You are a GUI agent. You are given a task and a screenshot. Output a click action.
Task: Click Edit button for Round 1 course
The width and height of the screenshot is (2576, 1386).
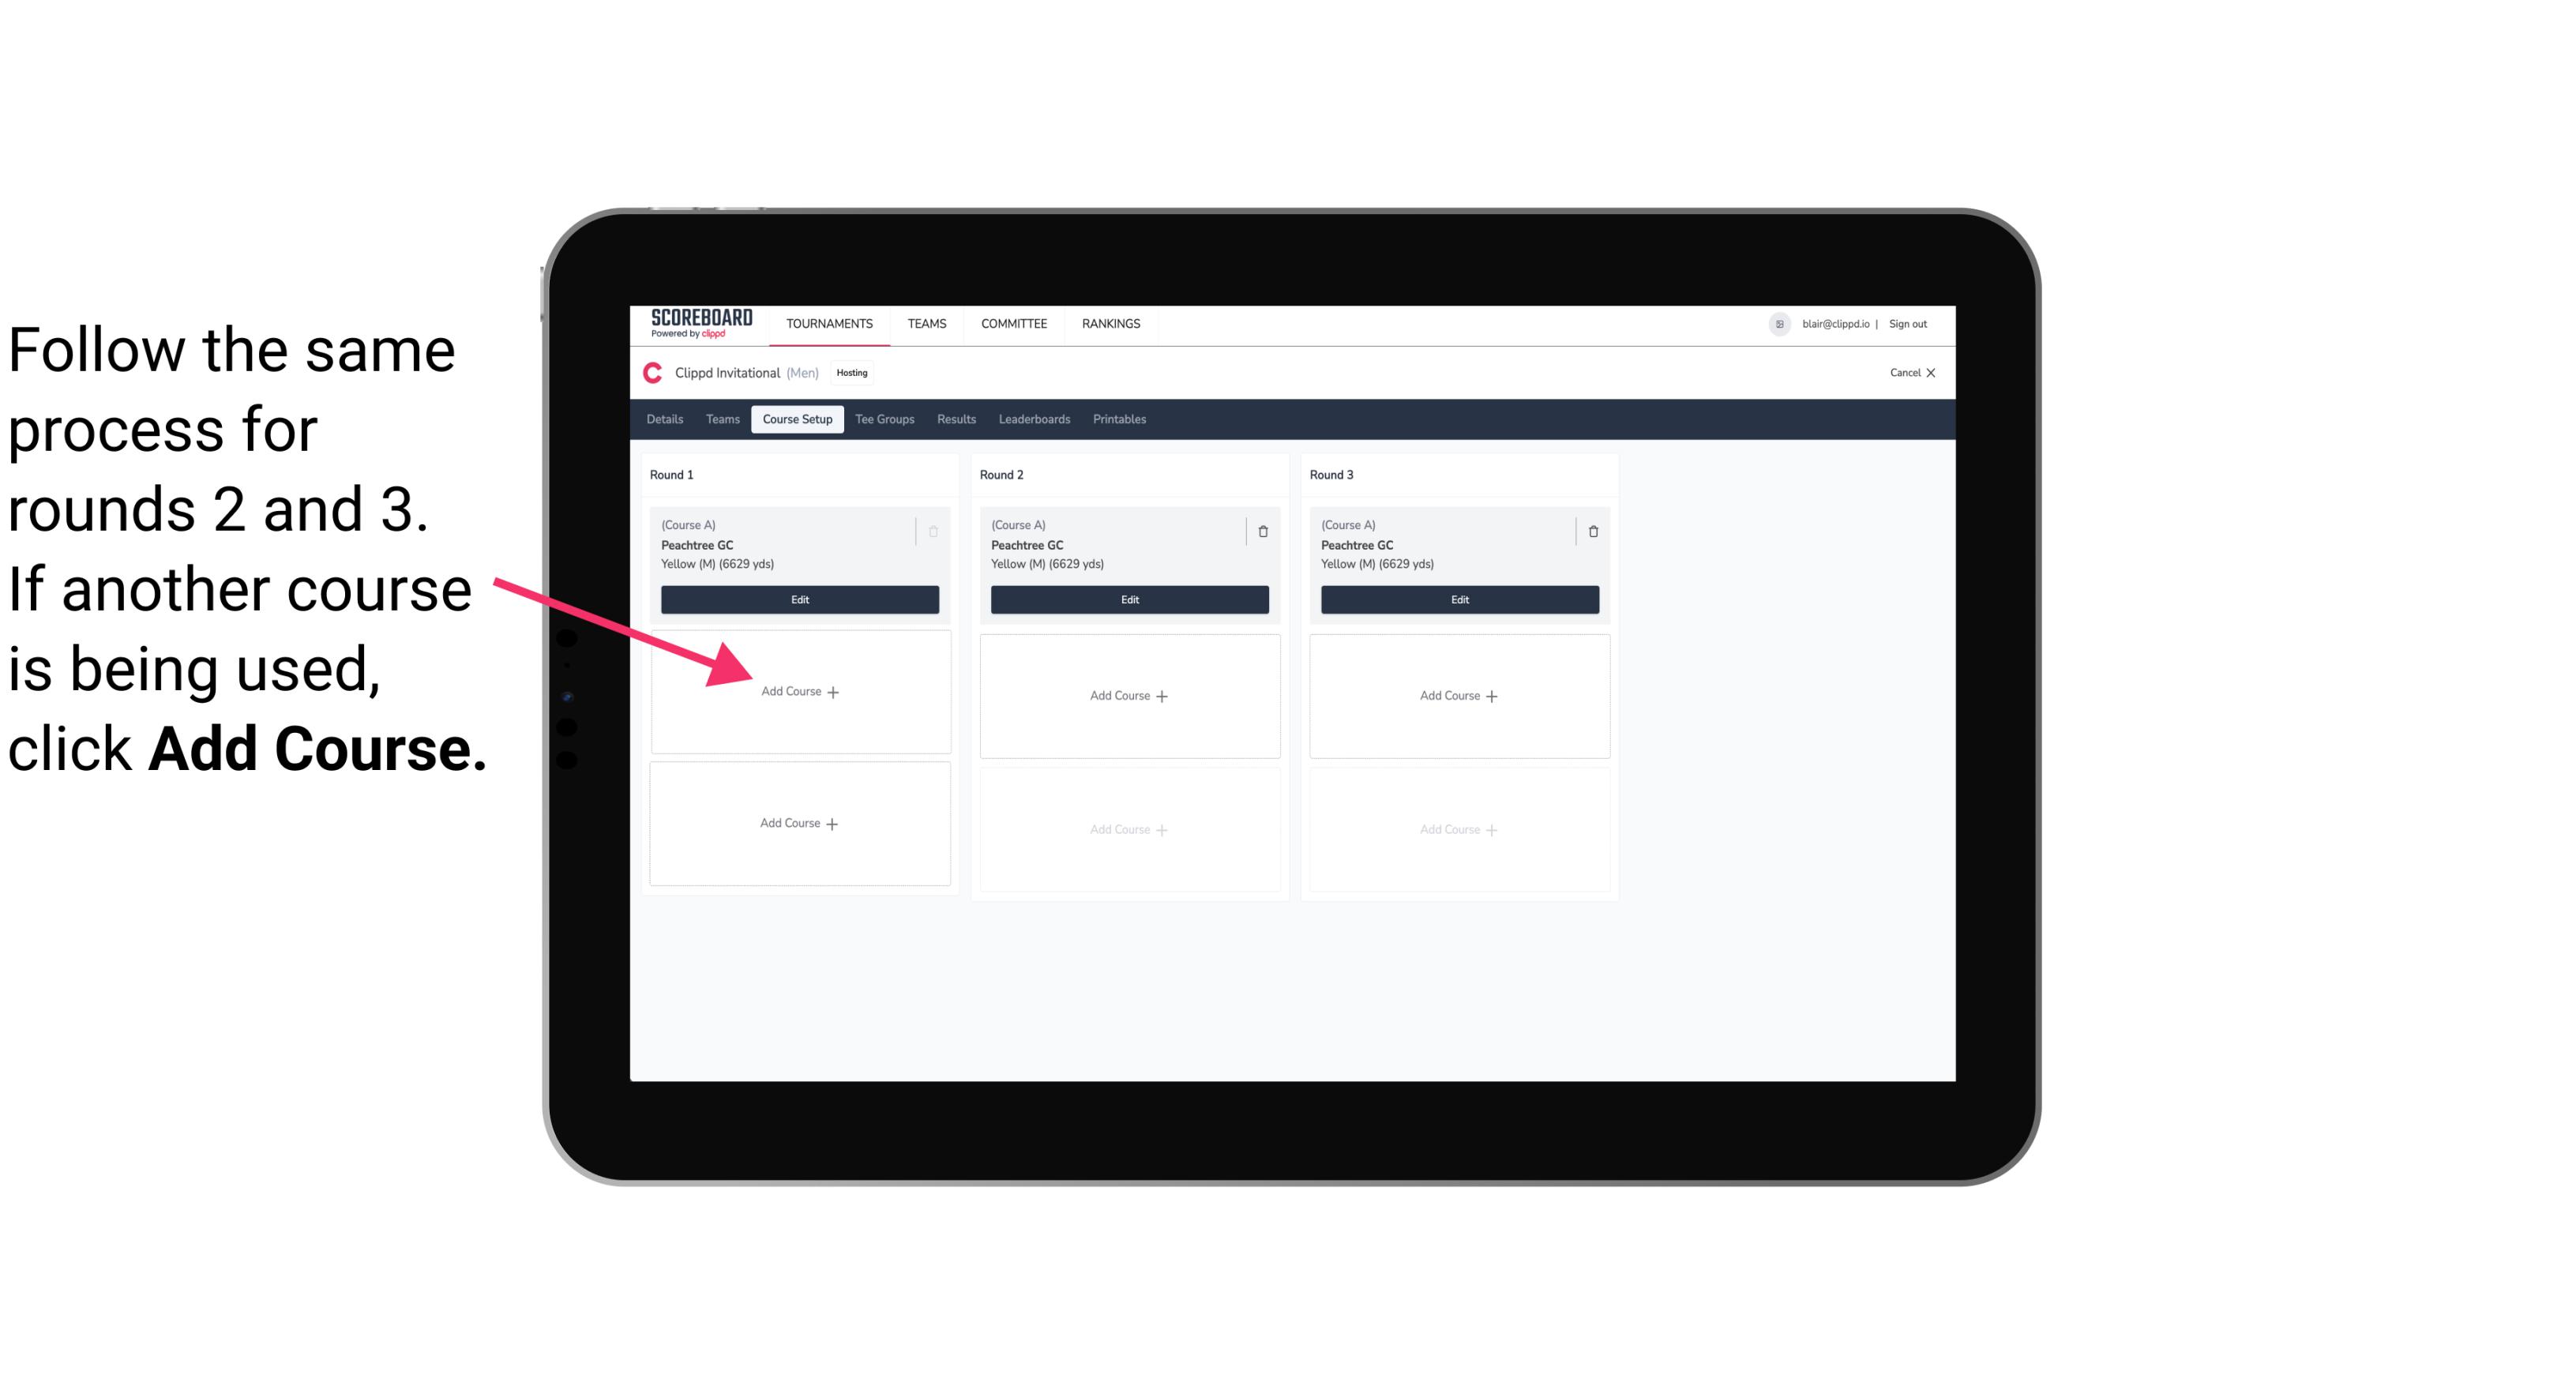coord(798,599)
